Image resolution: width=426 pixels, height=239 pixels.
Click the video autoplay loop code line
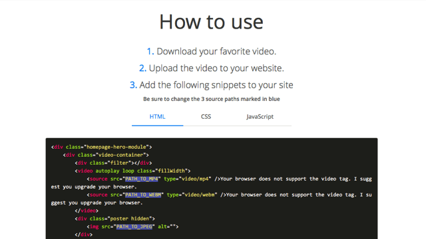(x=133, y=171)
